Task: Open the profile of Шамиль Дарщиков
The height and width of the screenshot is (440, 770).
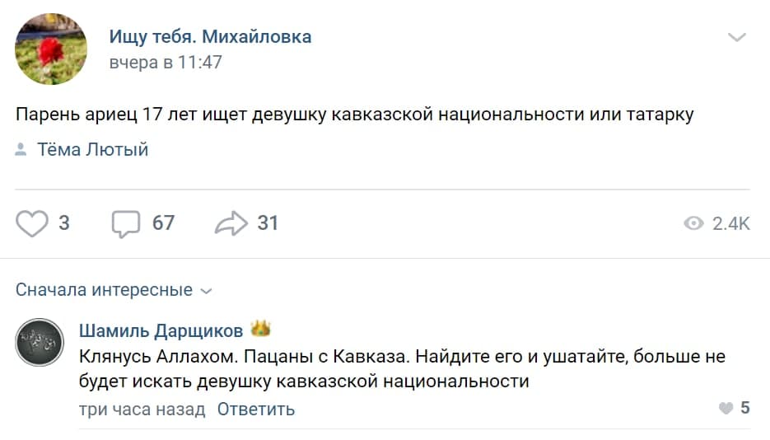Action: (x=161, y=331)
